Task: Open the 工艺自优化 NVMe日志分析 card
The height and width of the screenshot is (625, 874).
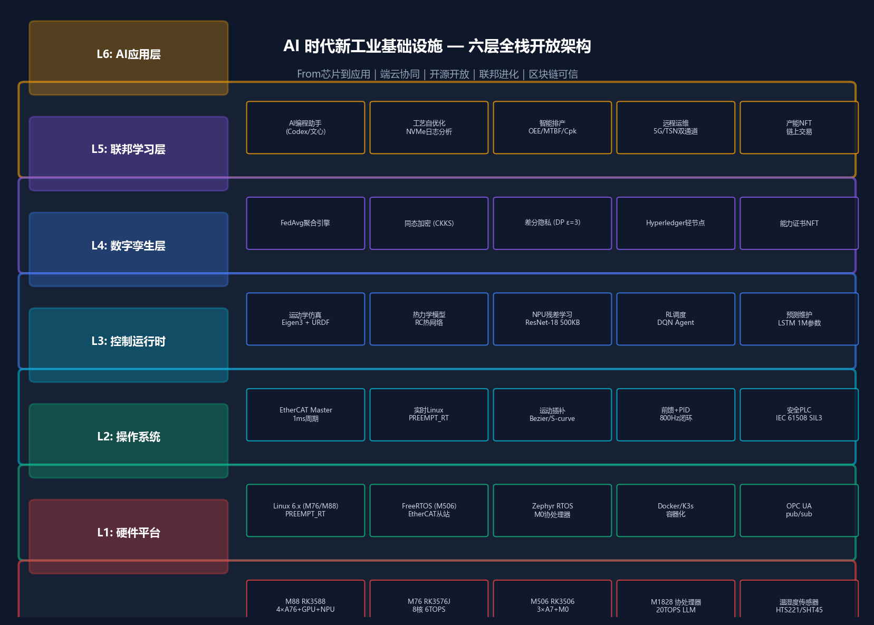Action: pos(429,128)
